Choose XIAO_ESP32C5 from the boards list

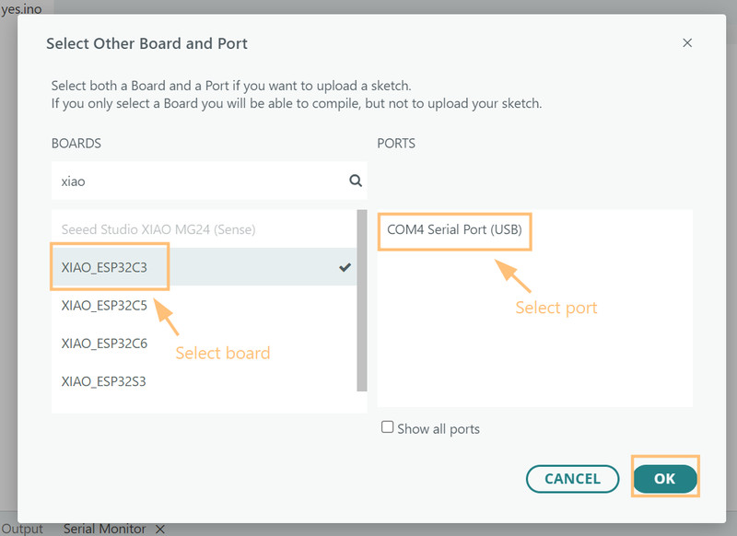[104, 305]
